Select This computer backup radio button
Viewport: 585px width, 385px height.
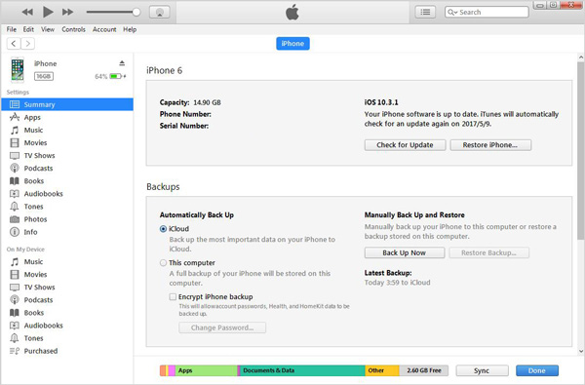(163, 263)
